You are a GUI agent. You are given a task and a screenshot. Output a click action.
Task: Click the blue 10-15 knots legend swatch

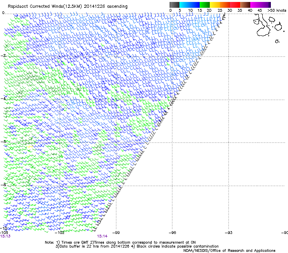(195, 5)
